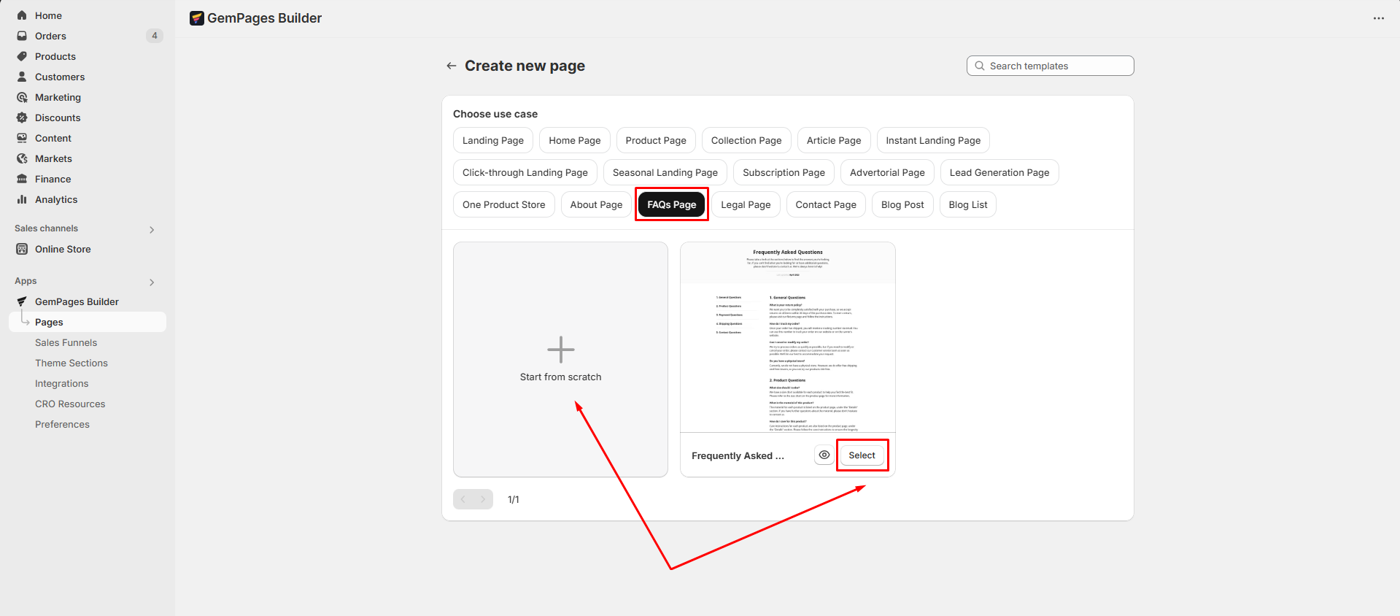Viewport: 1400px width, 616px height.
Task: Open Theme Sections in sidebar
Action: click(x=71, y=363)
